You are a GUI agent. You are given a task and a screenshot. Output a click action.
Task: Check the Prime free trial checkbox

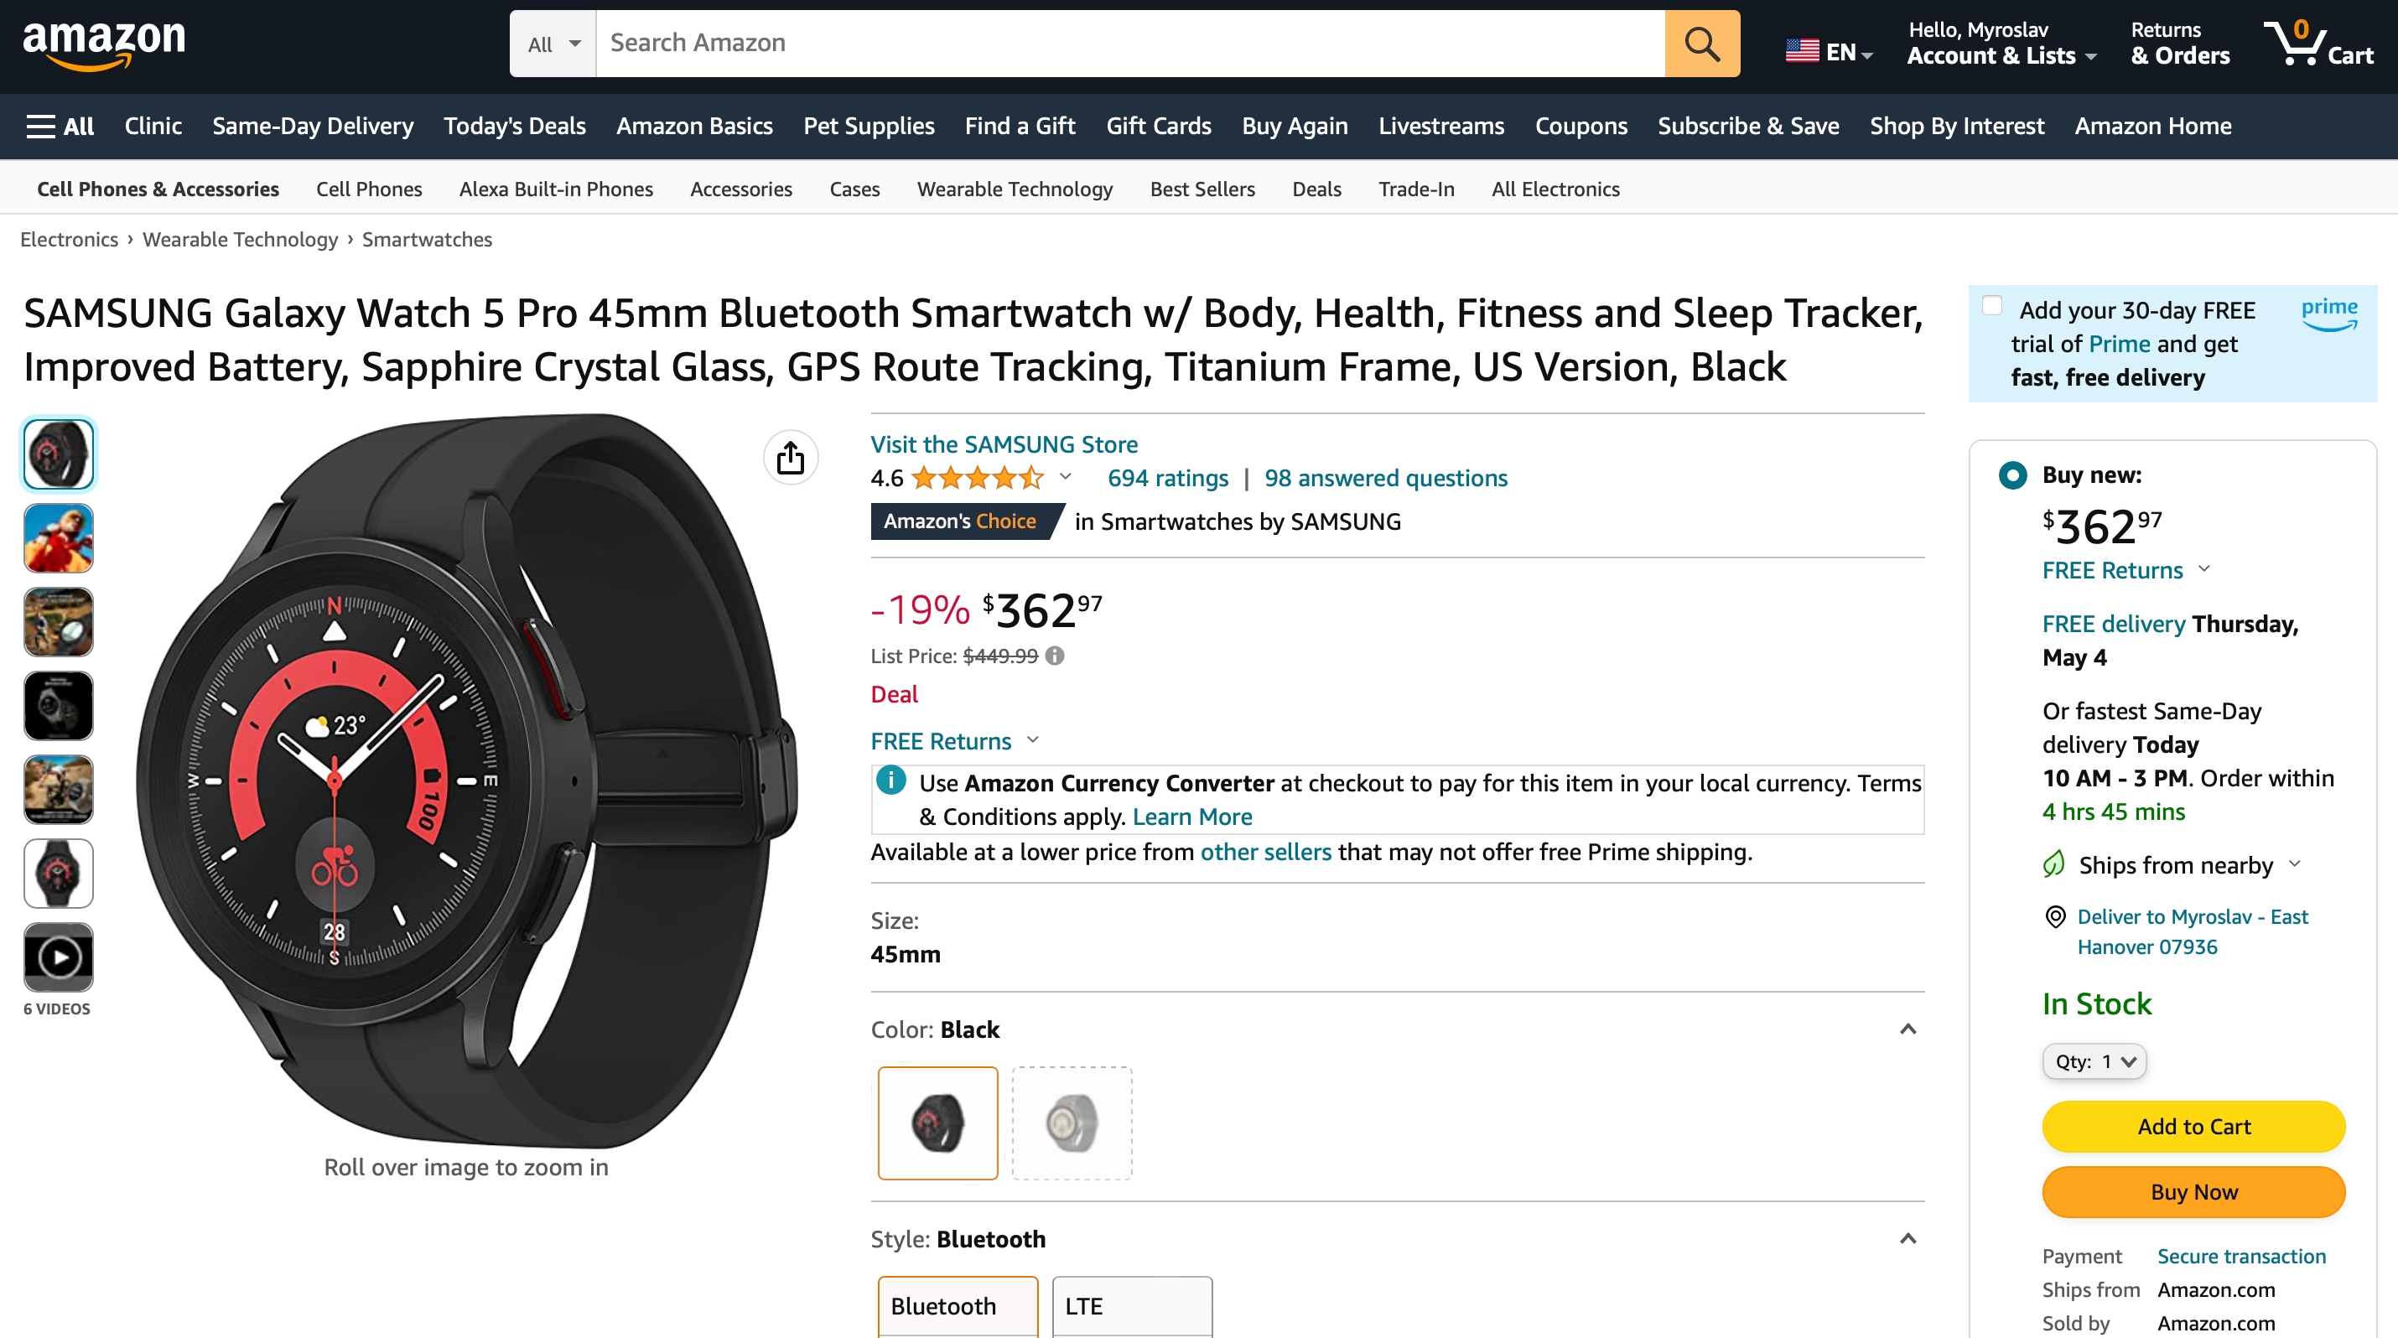pos(1992,306)
